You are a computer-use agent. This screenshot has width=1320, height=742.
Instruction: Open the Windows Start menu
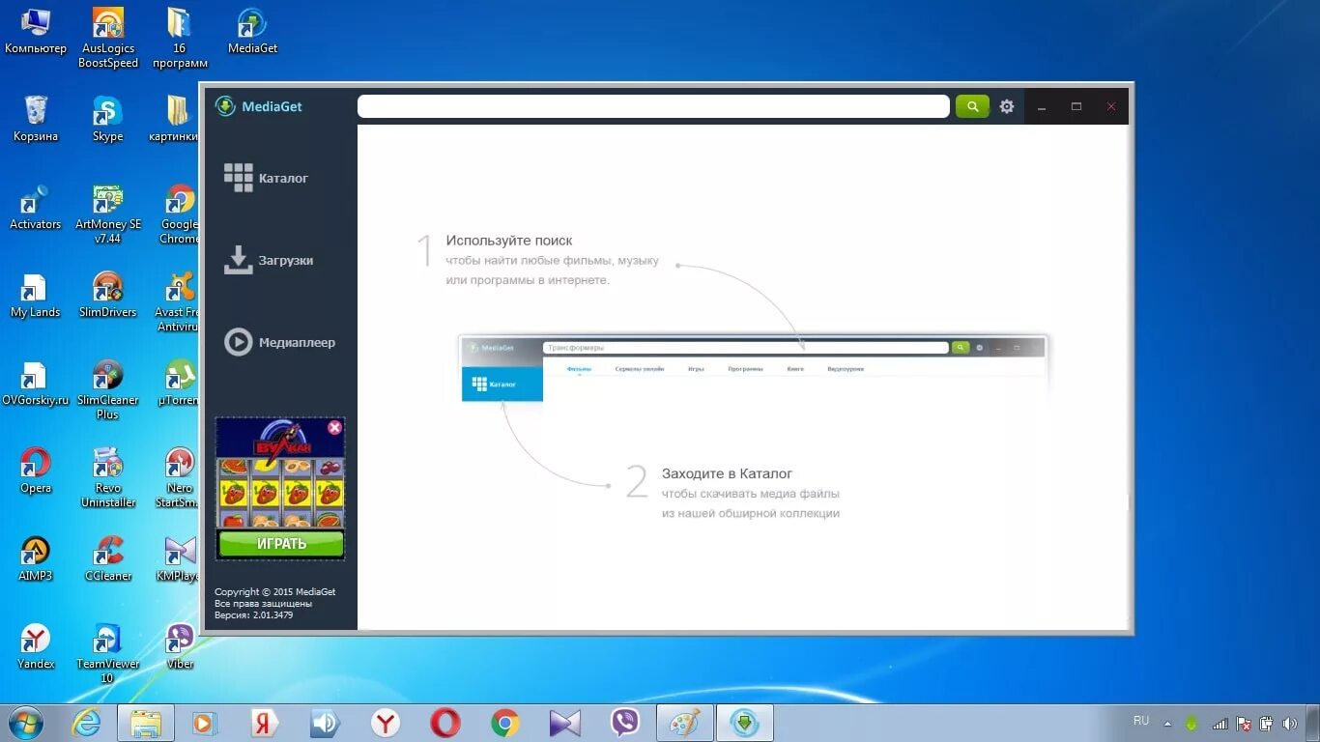pos(26,723)
